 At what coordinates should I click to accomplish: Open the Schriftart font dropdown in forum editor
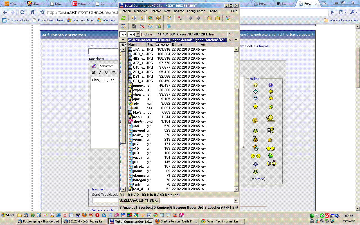(108, 66)
